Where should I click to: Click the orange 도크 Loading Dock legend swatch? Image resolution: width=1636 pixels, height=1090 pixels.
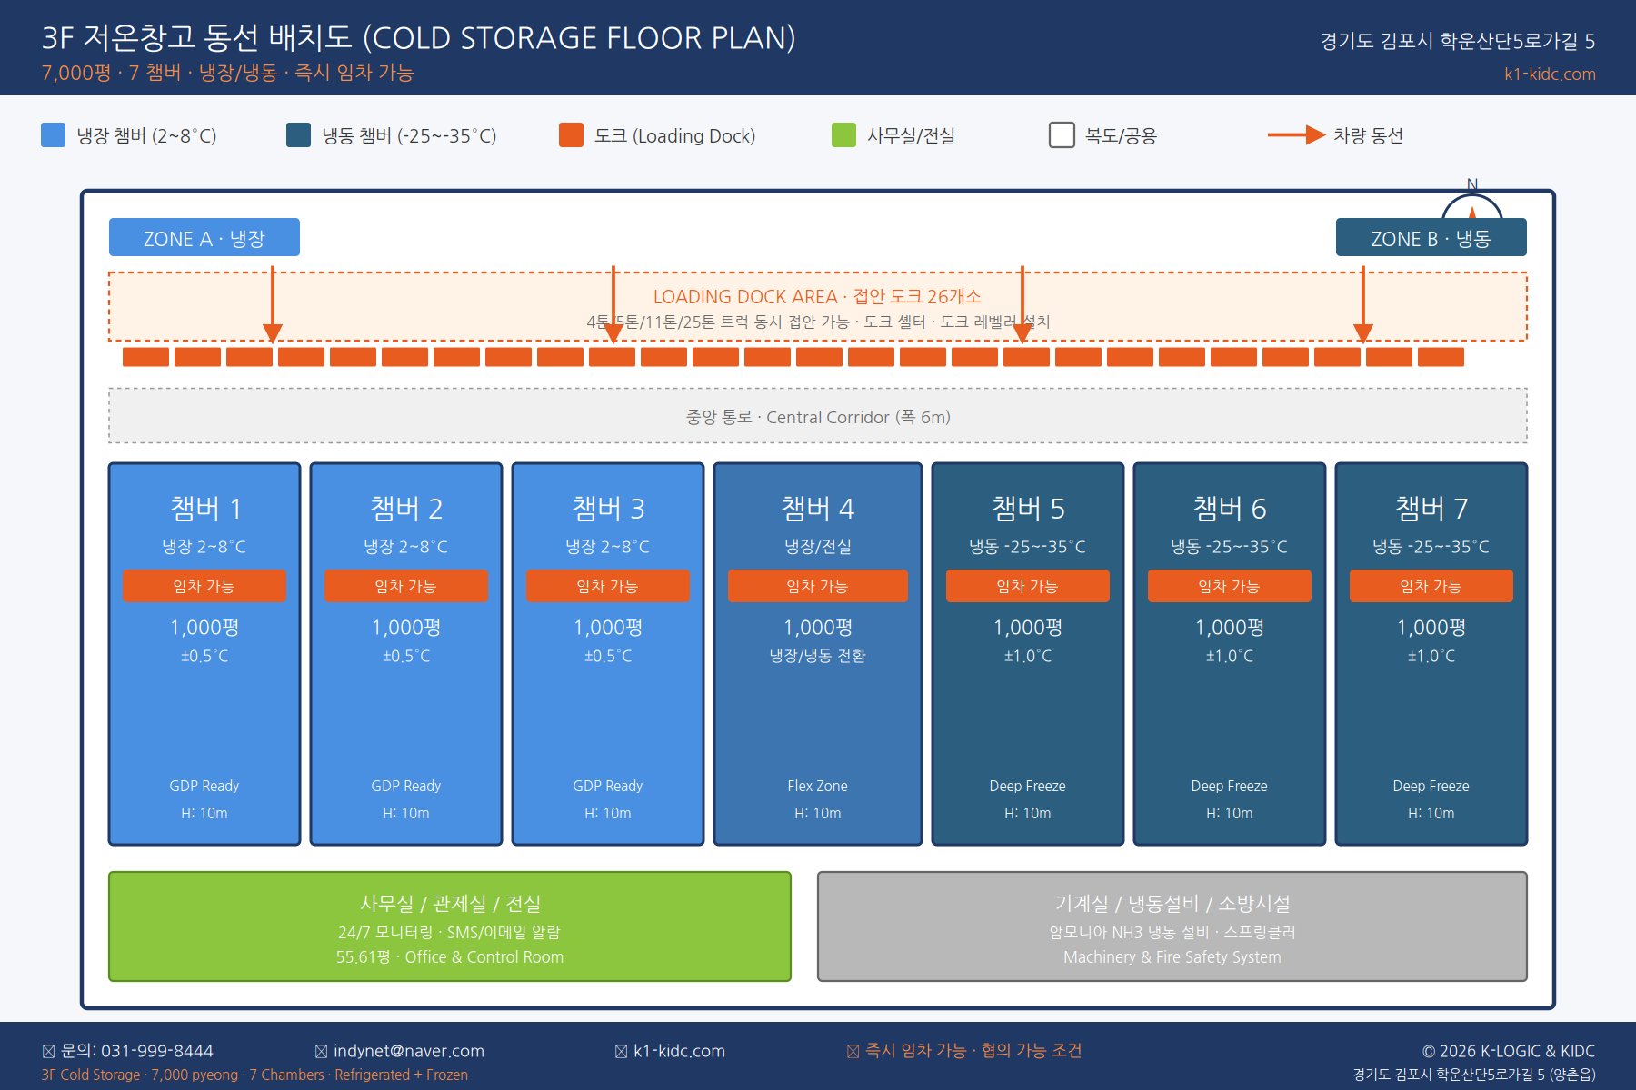(x=572, y=135)
